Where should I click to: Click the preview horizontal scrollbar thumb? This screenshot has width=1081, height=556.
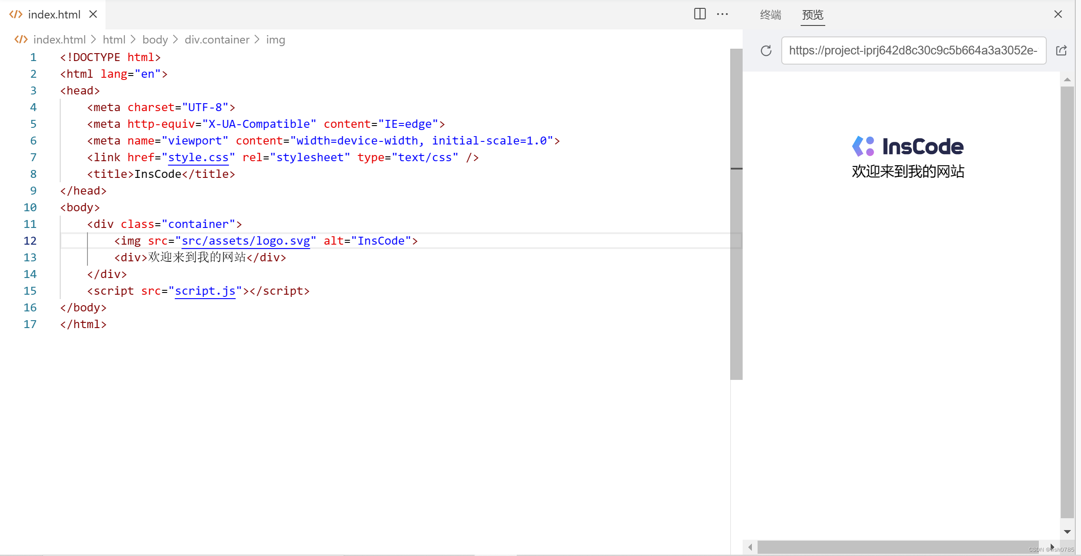tap(898, 547)
